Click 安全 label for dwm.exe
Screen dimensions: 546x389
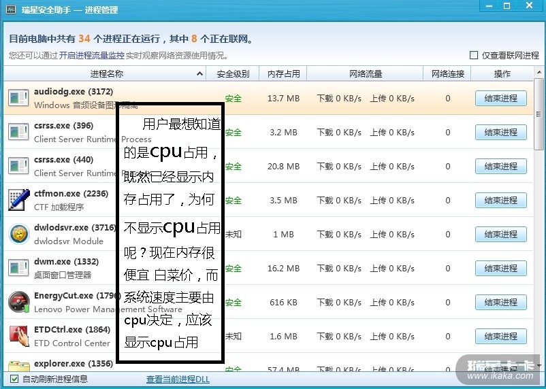pos(234,268)
